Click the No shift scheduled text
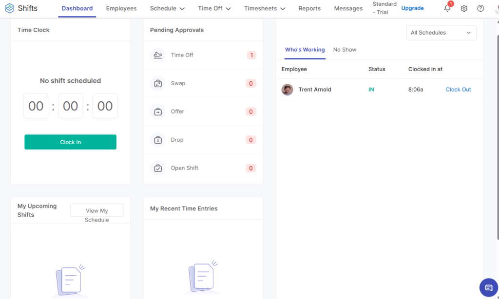This screenshot has height=299, width=499. pos(70,81)
